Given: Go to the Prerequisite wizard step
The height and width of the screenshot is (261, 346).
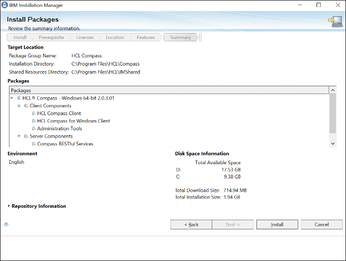Looking at the screenshot, I should coord(51,38).
